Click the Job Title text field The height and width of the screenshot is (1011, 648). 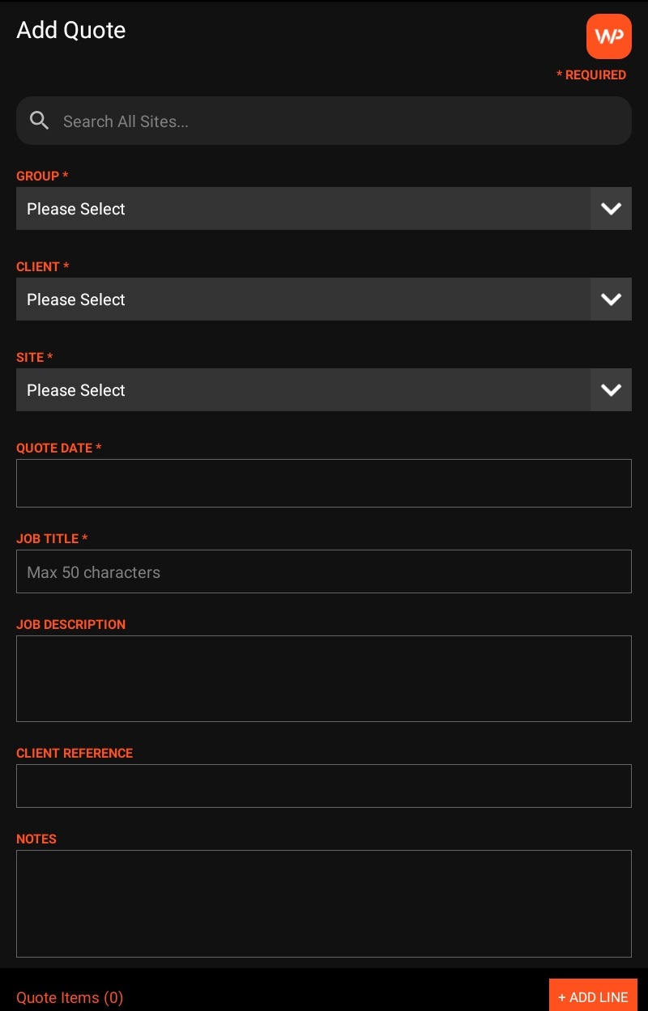[324, 571]
